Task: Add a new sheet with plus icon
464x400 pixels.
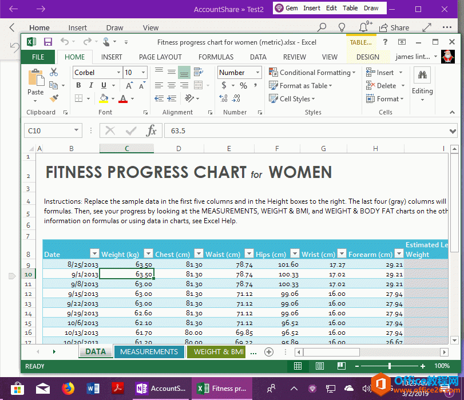Action: click(x=268, y=351)
